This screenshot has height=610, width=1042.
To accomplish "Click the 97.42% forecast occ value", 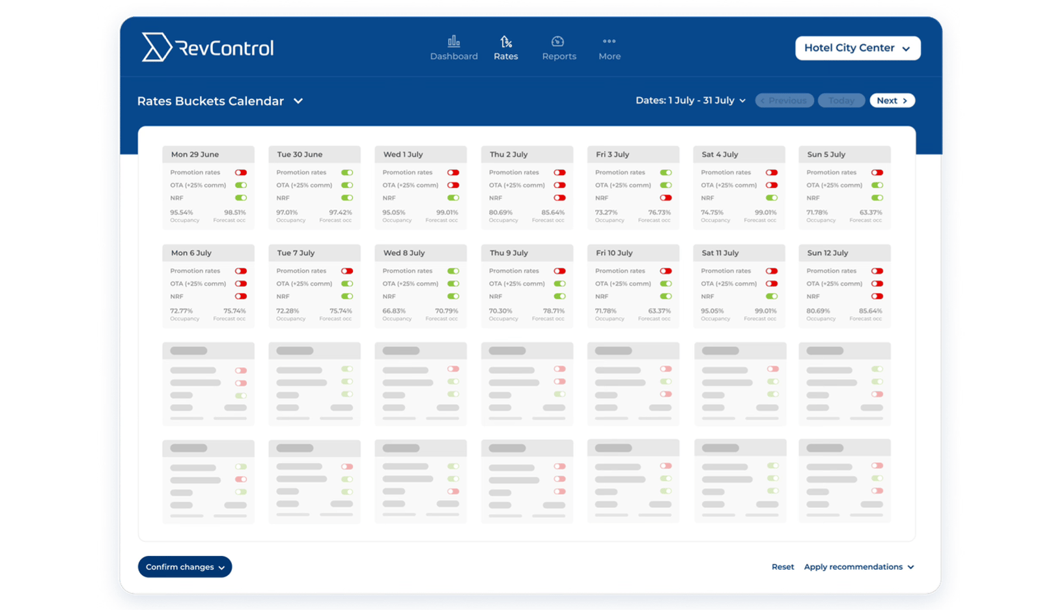I will point(340,212).
